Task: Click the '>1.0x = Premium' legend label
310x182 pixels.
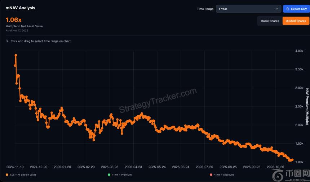Action: click(121, 175)
